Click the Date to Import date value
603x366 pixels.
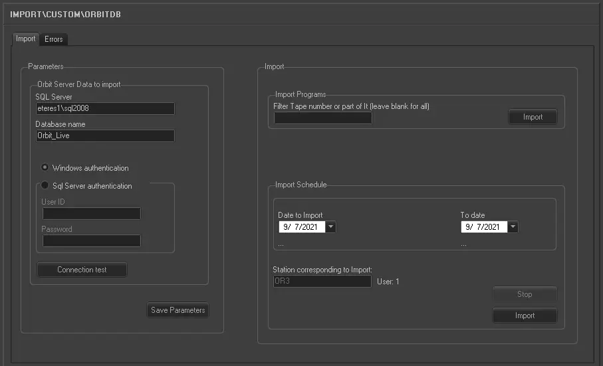point(302,227)
